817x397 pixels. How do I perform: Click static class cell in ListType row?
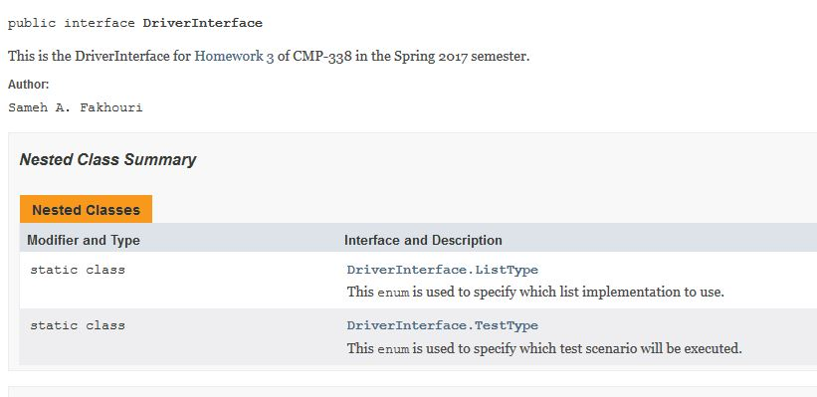[78, 270]
